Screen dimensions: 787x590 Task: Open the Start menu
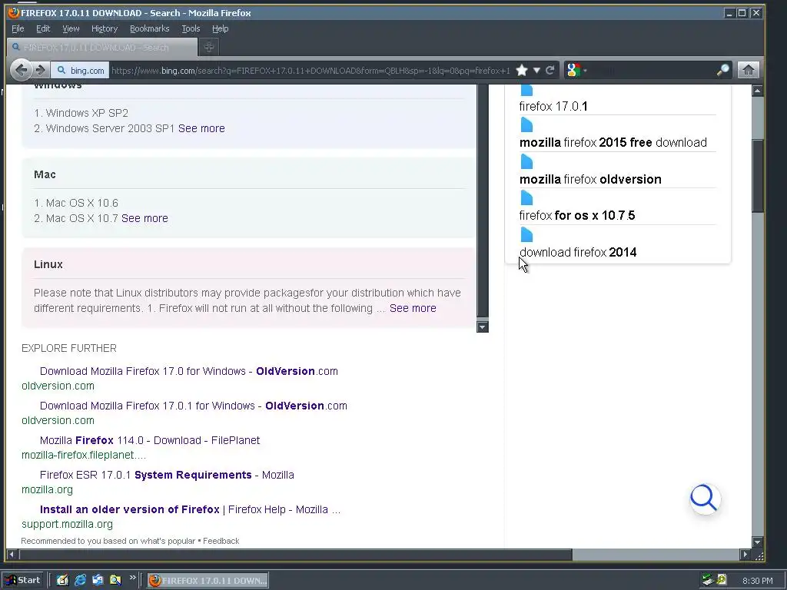pyautogui.click(x=22, y=580)
